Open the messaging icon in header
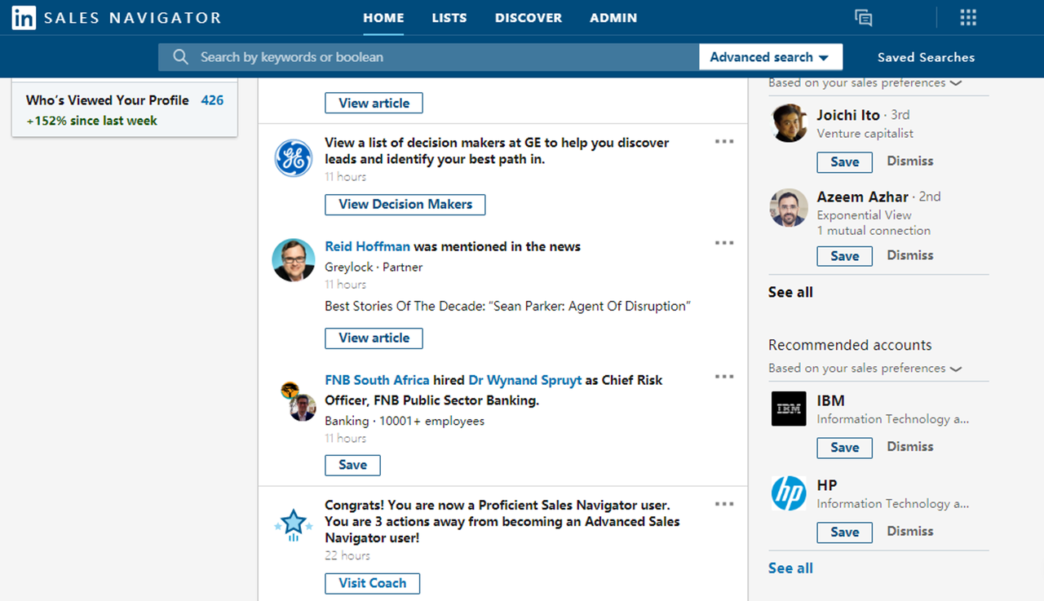This screenshot has width=1044, height=601. point(863,18)
